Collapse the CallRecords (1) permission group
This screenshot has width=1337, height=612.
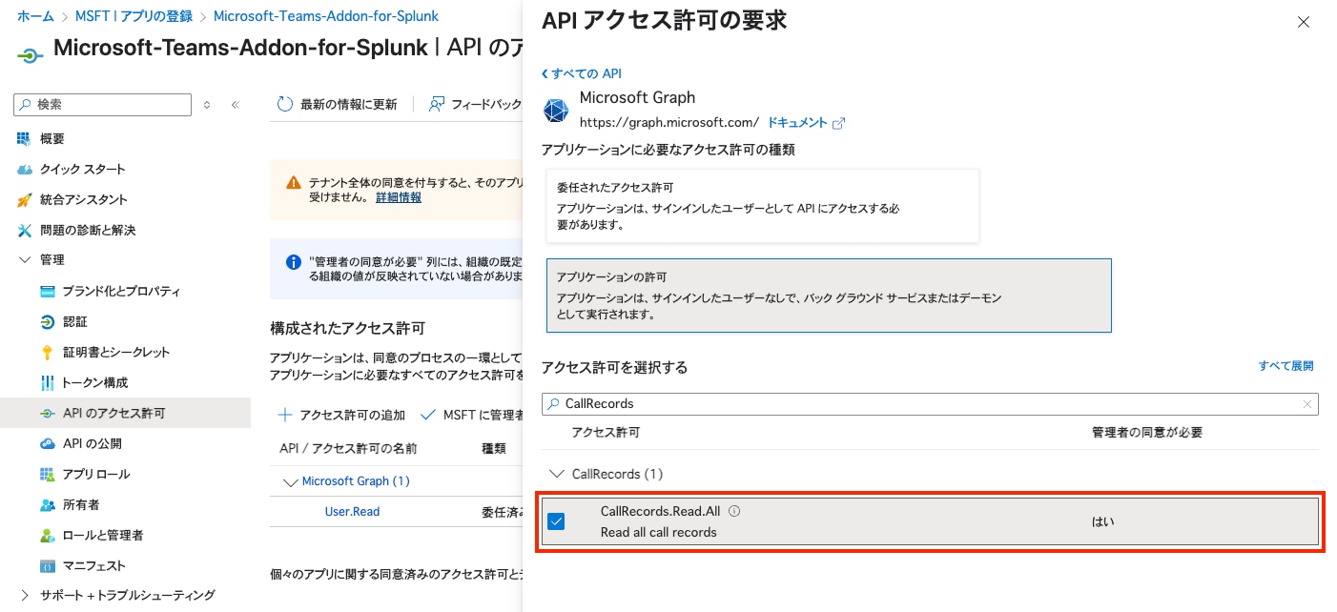(556, 474)
